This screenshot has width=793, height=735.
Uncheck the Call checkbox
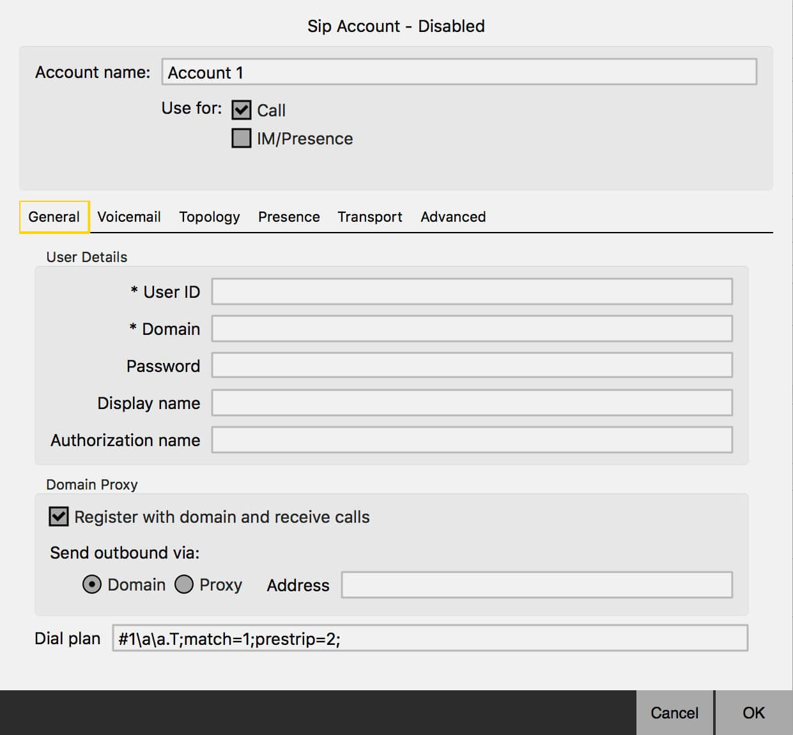(241, 109)
